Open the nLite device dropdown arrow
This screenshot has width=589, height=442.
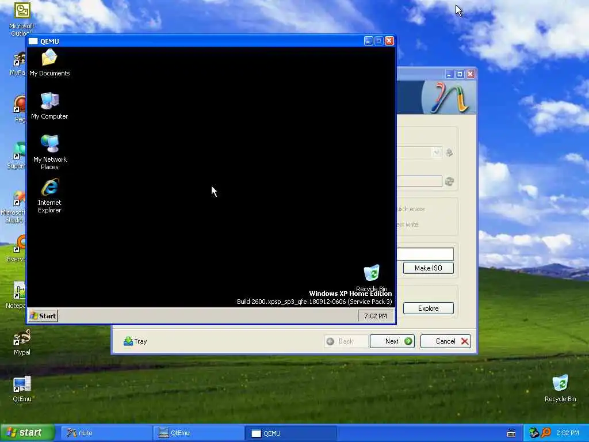click(436, 152)
